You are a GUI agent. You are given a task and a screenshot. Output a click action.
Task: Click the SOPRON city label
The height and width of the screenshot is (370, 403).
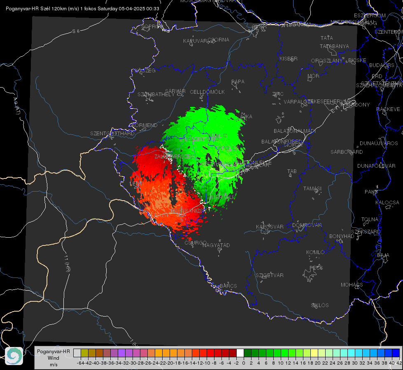coord(152,26)
